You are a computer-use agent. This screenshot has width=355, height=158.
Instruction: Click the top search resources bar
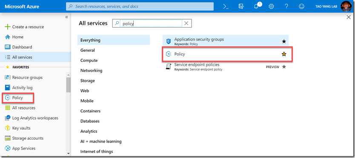(x=140, y=6)
